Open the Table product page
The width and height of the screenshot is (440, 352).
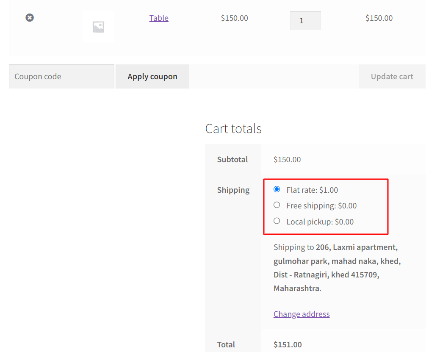159,18
